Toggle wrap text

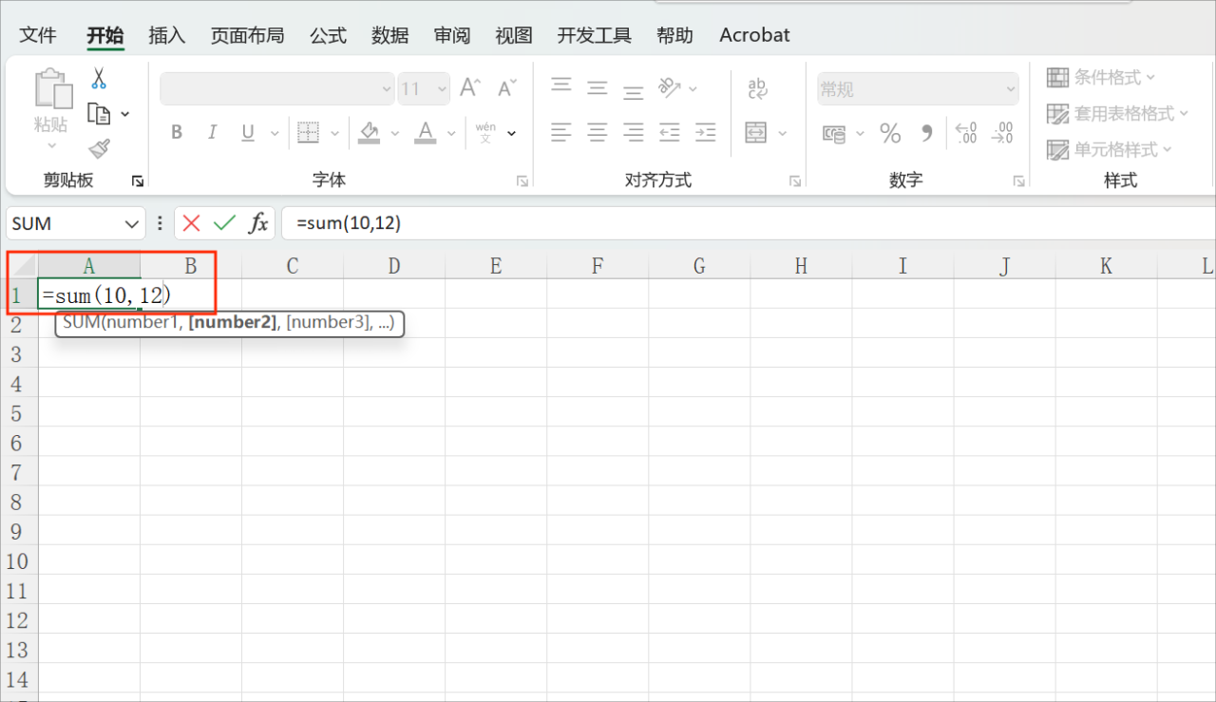click(x=757, y=88)
